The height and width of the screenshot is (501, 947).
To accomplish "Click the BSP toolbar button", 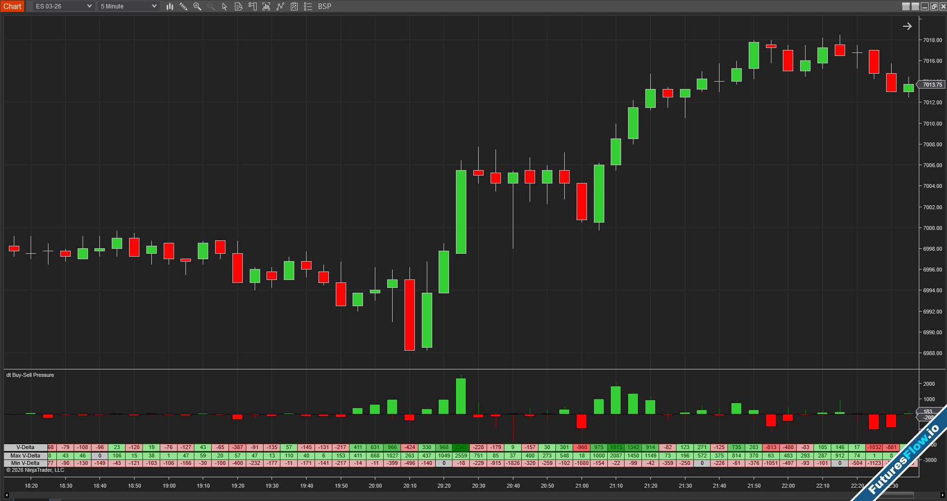I will [324, 6].
